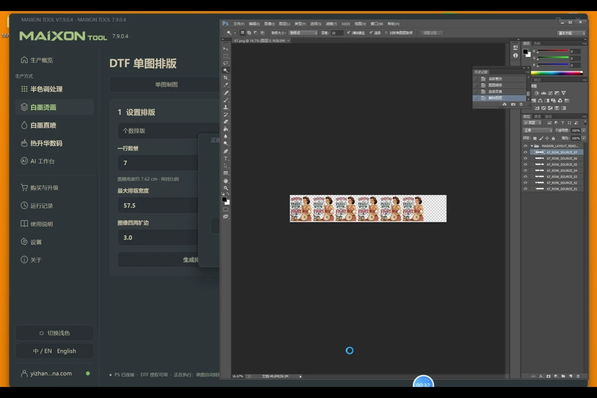597x398 pixels.
Task: Open the 基本功能 workspace dropdown
Action: (x=571, y=33)
